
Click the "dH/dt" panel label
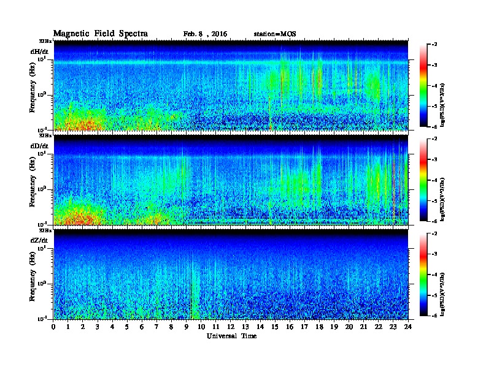coord(39,51)
